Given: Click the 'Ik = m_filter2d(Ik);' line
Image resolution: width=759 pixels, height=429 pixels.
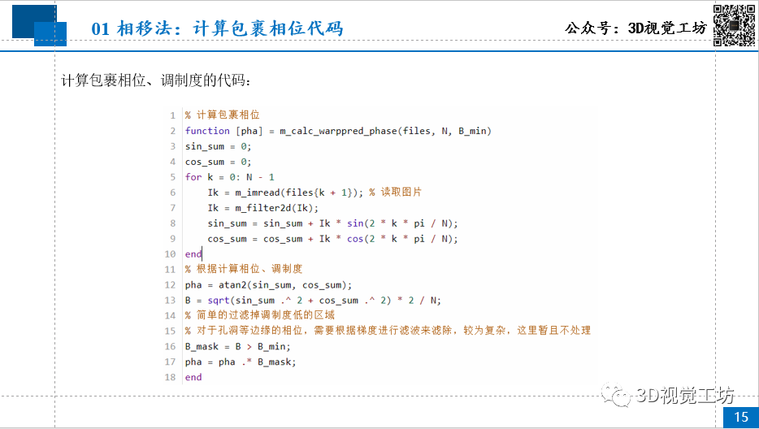Looking at the screenshot, I should click(x=262, y=208).
